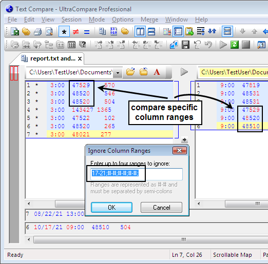This screenshot has width=268, height=264.
Task: Click the blue windows merge icon
Action: 174,45
